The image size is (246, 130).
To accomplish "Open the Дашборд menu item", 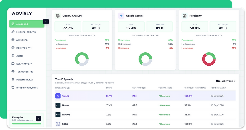I will coord(27,24).
